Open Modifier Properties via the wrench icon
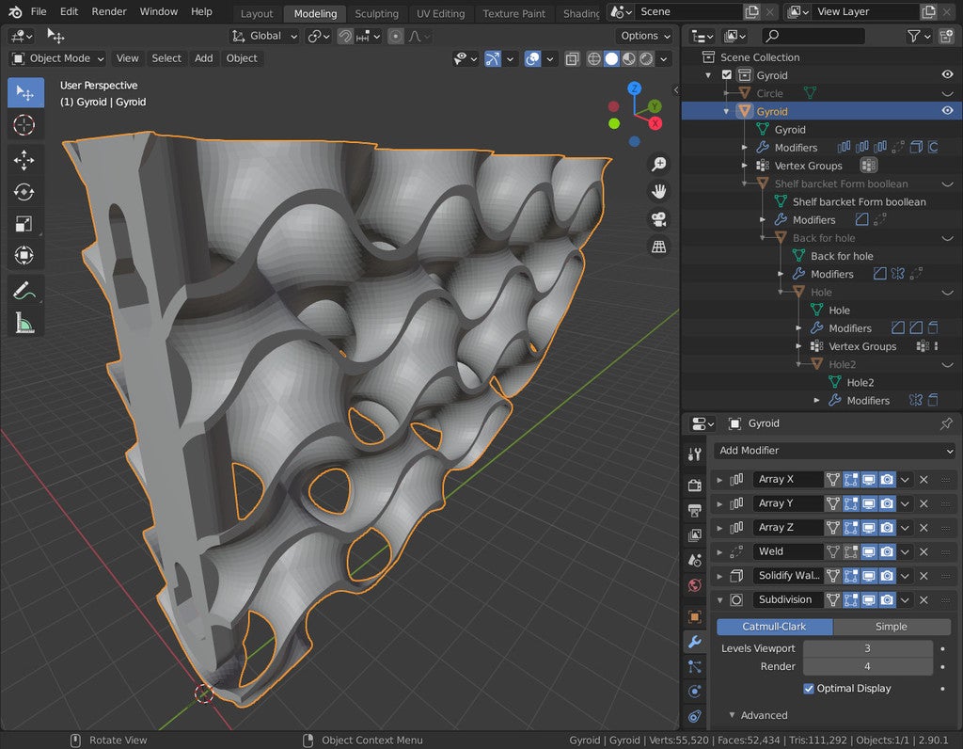963x749 pixels. 694,643
